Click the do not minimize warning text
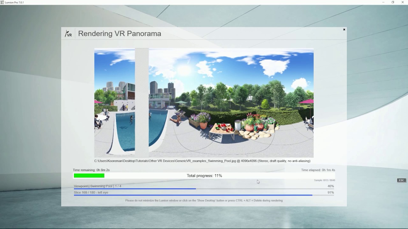Screen dimensions: 408x229 click(x=204, y=200)
